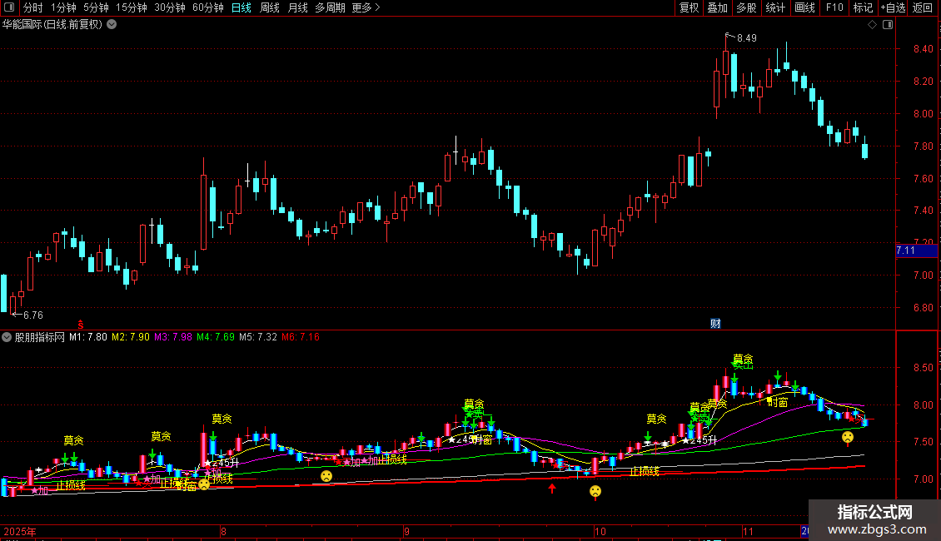Click the sad face icon below month 10
The height and width of the screenshot is (541, 941).
[x=595, y=491]
